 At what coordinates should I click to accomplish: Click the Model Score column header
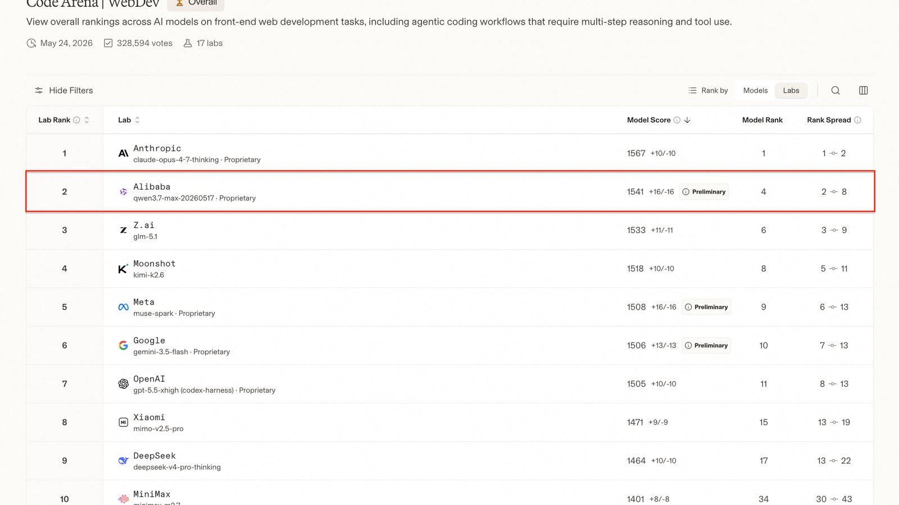point(649,120)
